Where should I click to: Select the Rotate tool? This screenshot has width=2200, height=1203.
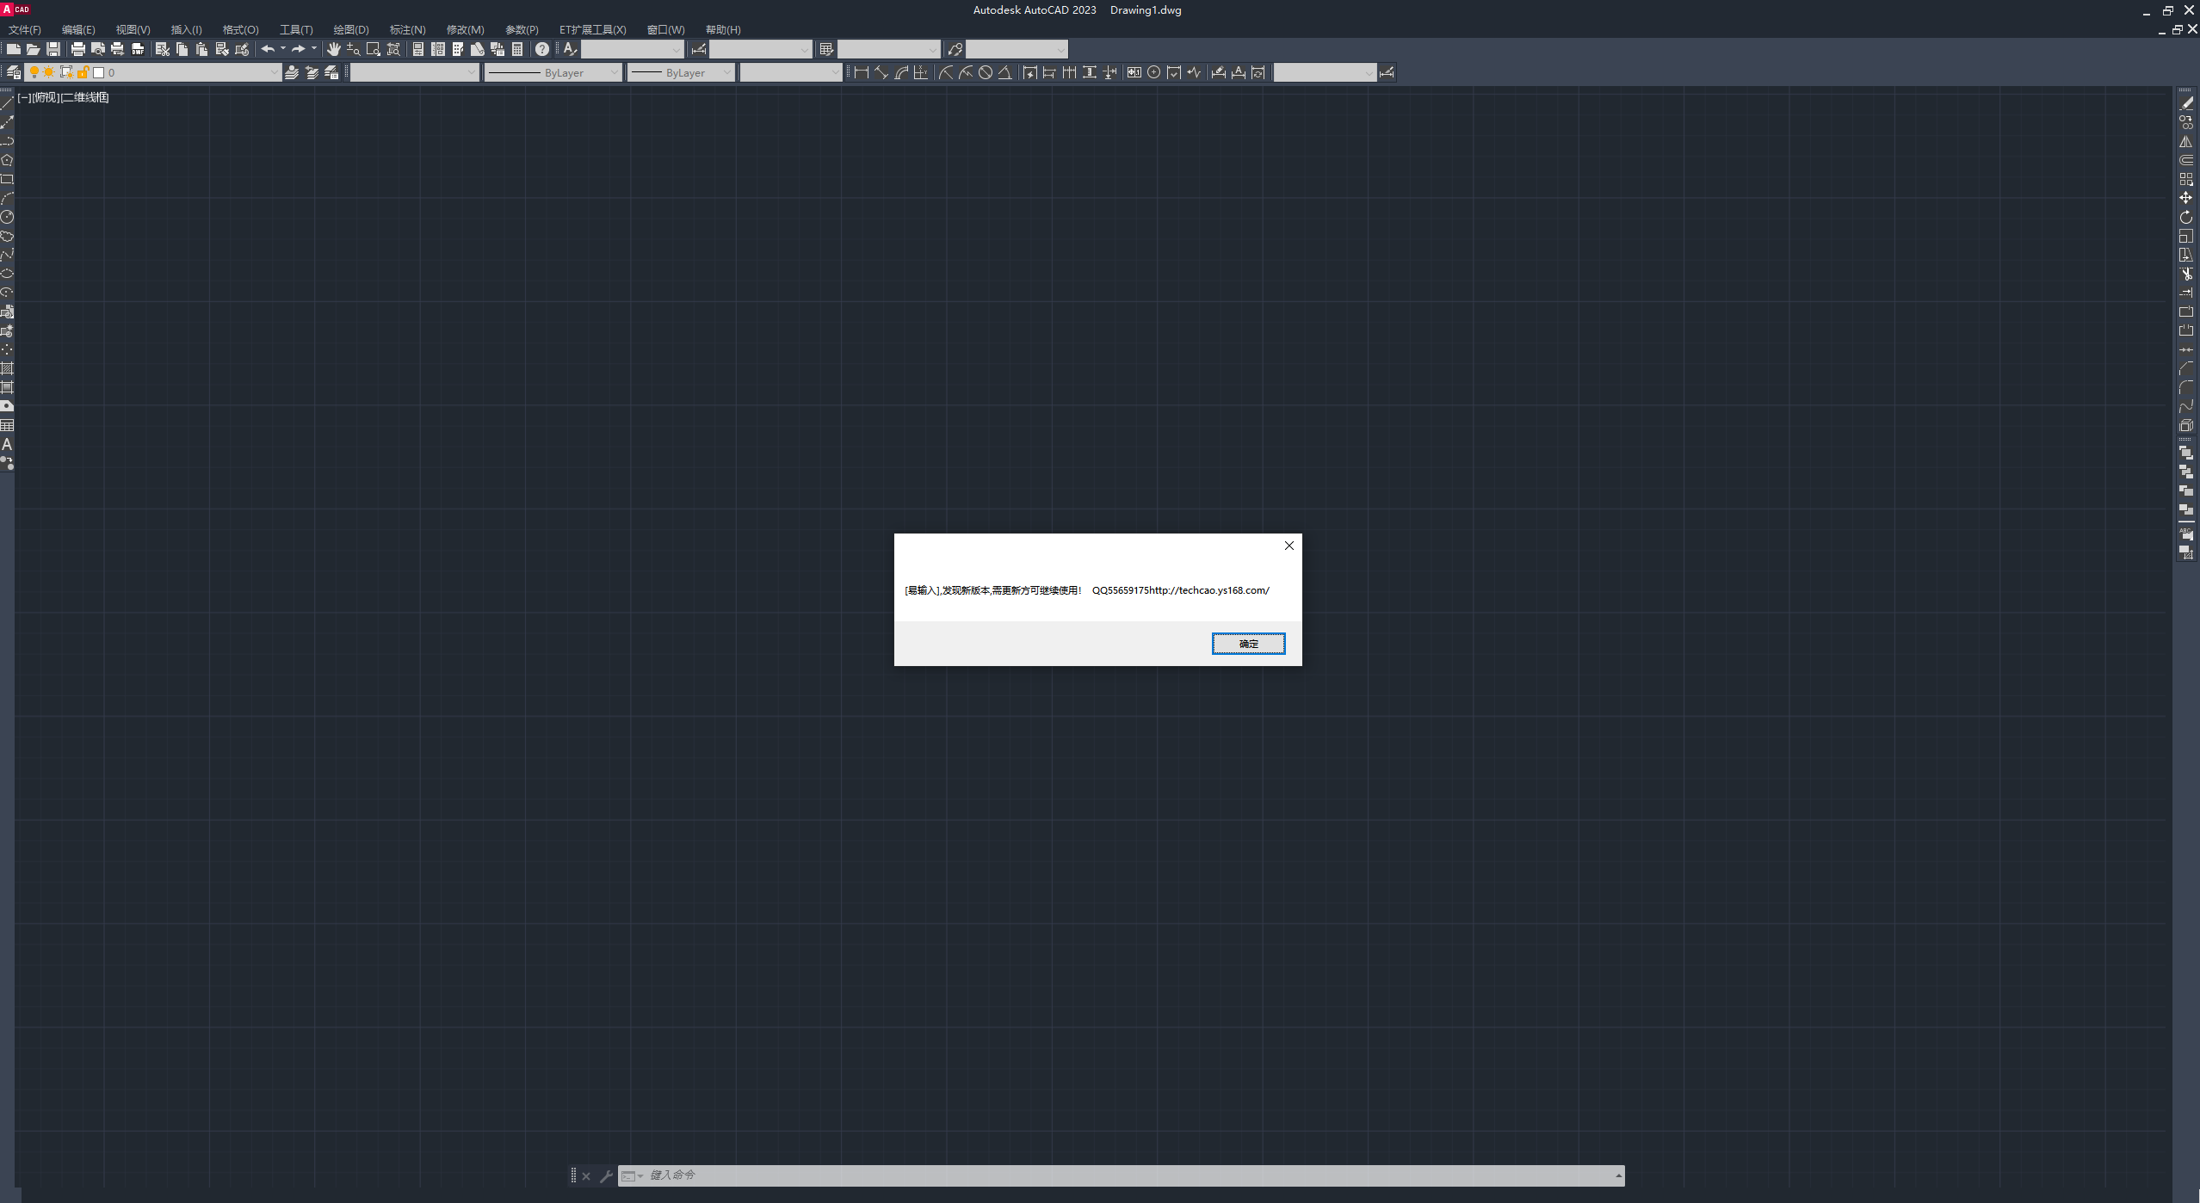2186,217
